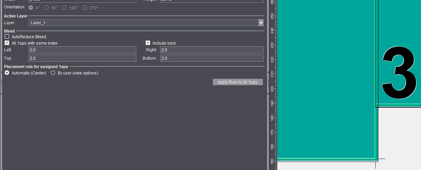Select 270° orientation option

pos(85,7)
